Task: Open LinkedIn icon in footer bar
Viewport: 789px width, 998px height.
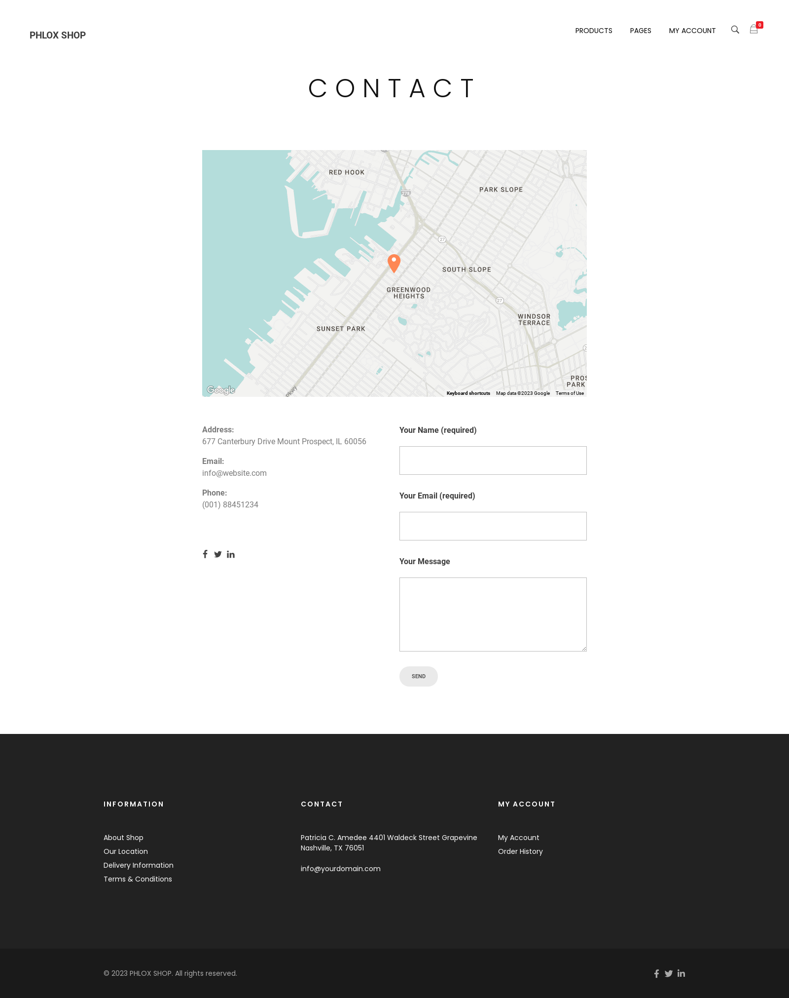Action: 681,973
